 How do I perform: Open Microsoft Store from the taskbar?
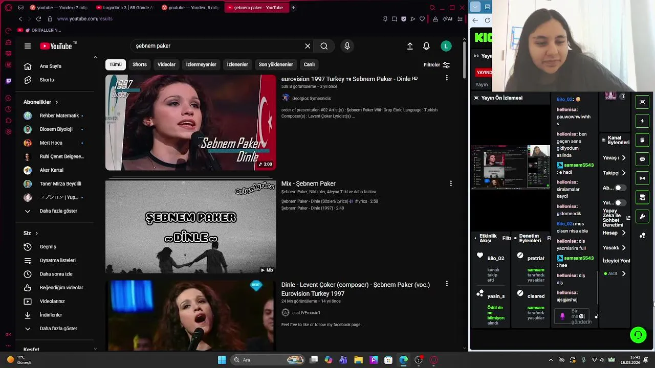point(388,360)
